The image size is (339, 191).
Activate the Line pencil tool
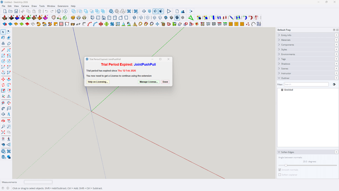click(x=3, y=50)
